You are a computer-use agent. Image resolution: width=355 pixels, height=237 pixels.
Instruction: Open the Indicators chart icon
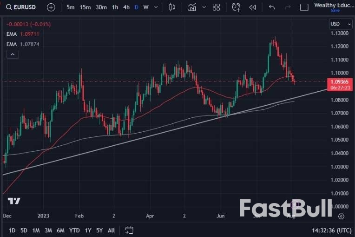(x=192, y=7)
